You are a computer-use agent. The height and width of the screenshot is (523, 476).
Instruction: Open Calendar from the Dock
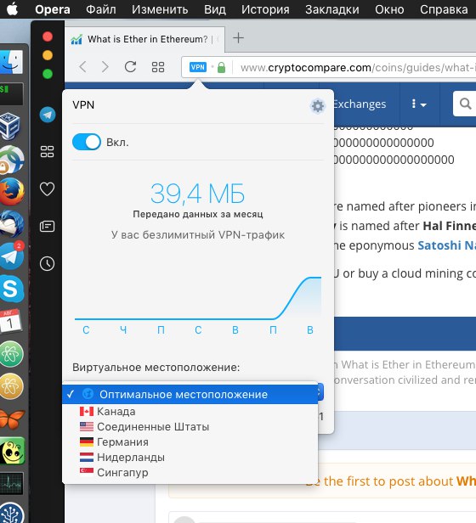(x=11, y=321)
